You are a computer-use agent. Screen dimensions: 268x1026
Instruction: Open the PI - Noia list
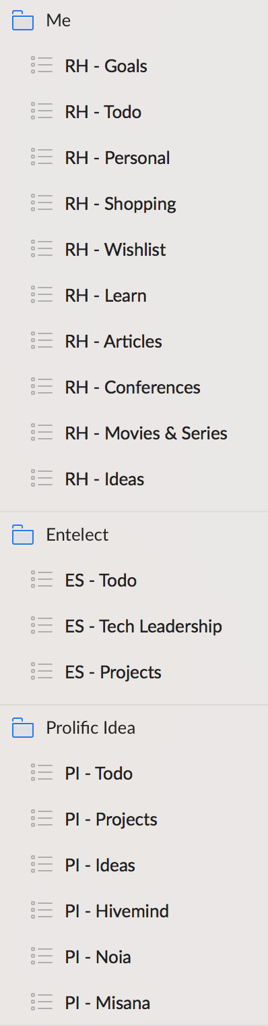pos(134,956)
